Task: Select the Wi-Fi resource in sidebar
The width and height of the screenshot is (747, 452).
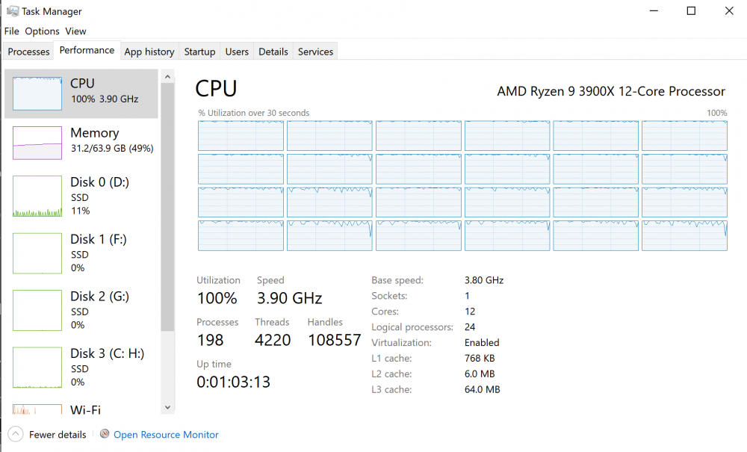Action: click(81, 409)
